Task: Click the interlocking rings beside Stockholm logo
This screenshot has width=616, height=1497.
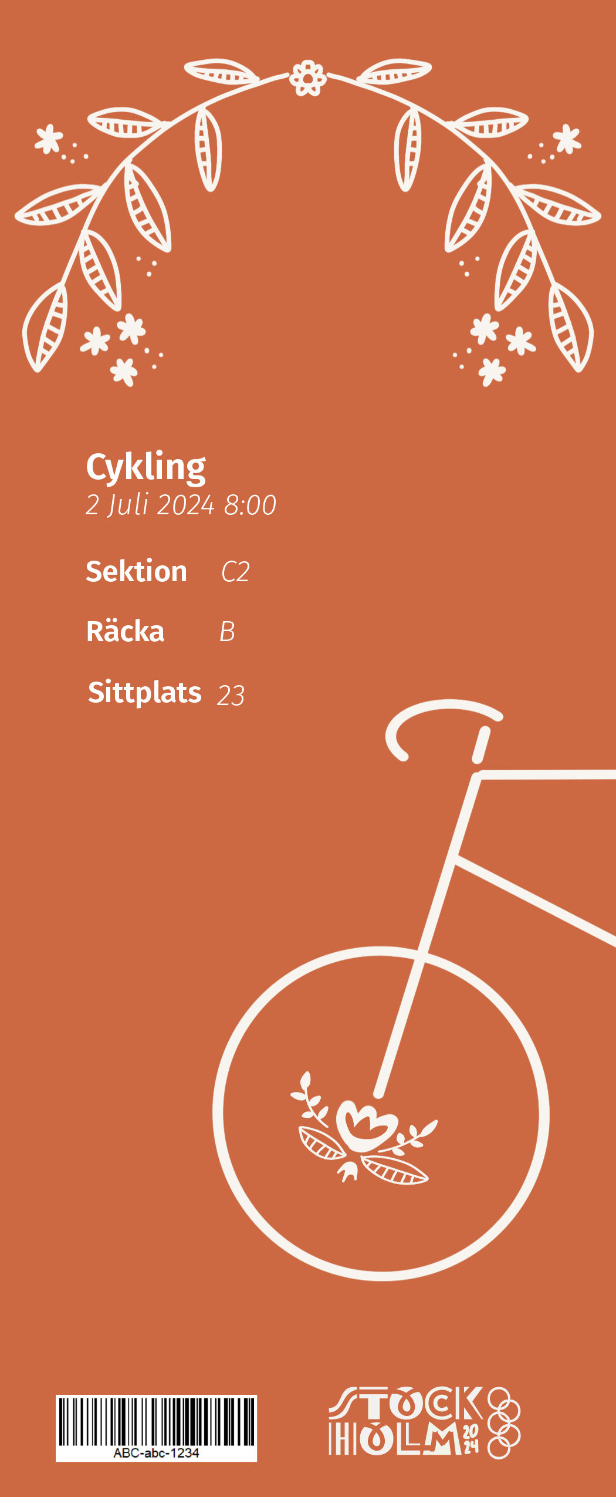Action: click(504, 1423)
